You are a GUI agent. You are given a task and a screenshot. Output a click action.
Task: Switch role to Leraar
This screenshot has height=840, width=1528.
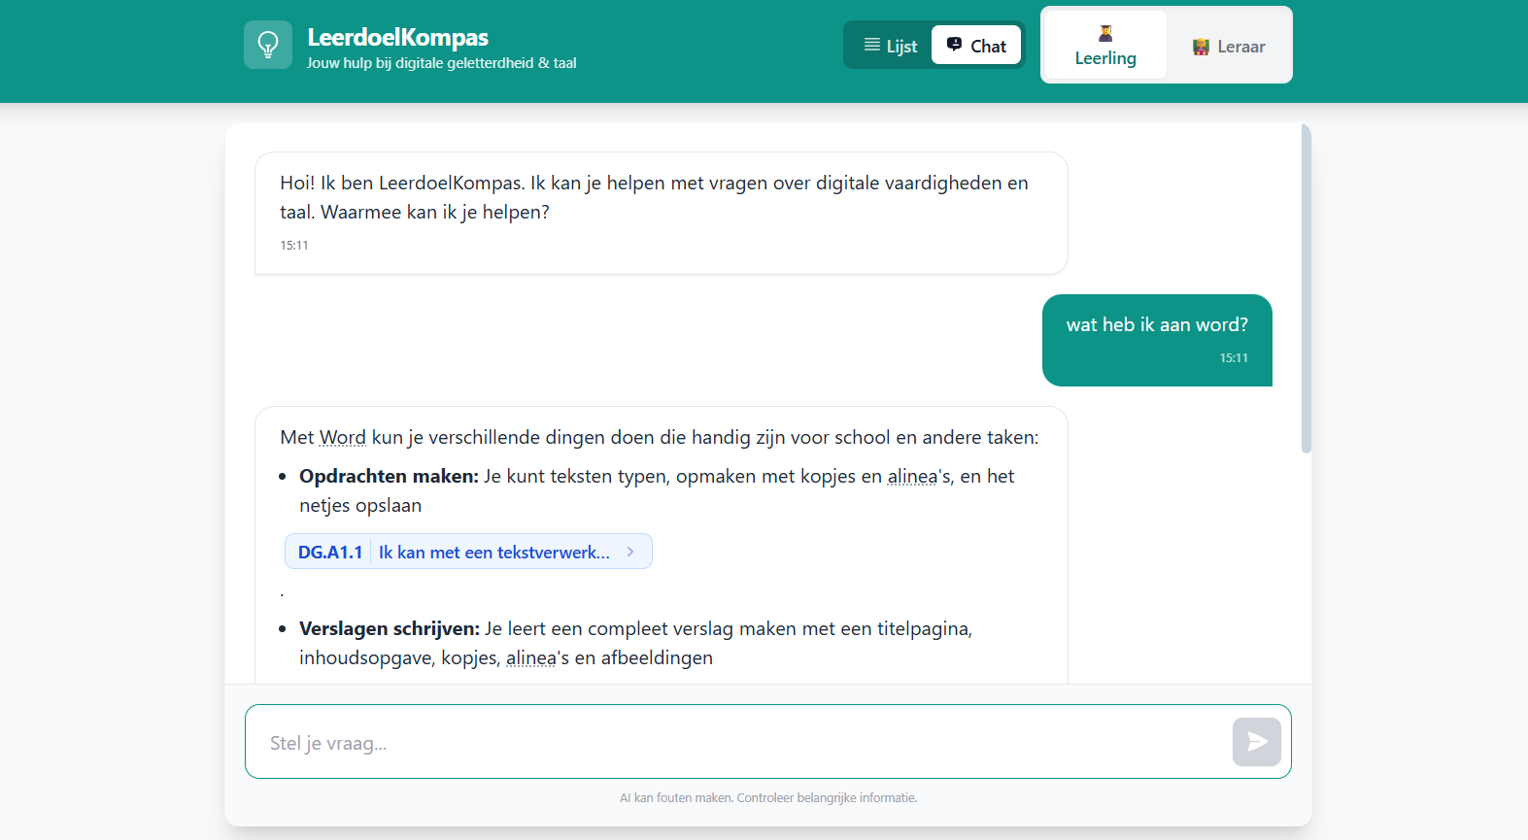1229,46
